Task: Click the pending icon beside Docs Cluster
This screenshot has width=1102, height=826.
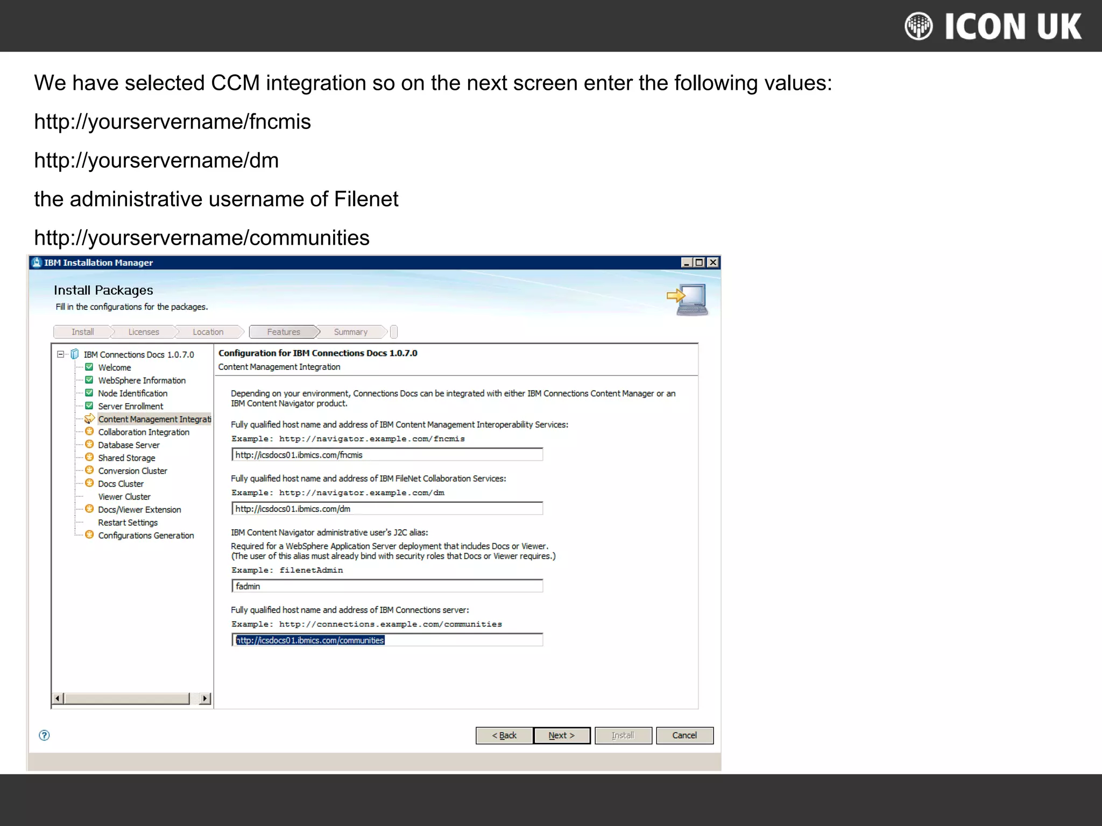Action: (x=89, y=483)
